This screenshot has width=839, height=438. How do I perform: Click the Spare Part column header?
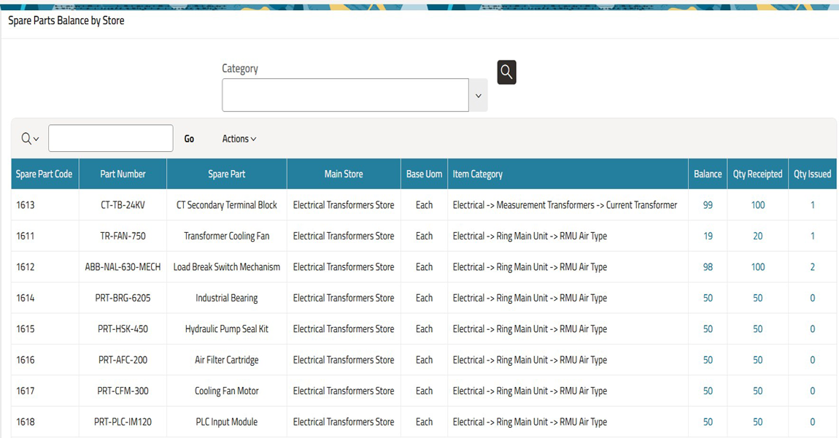tap(227, 174)
